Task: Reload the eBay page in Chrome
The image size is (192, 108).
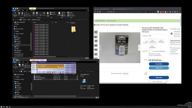Action: tap(100, 12)
